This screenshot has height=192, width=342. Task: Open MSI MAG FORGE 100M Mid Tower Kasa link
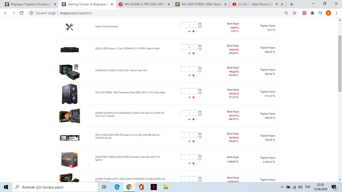130,92
